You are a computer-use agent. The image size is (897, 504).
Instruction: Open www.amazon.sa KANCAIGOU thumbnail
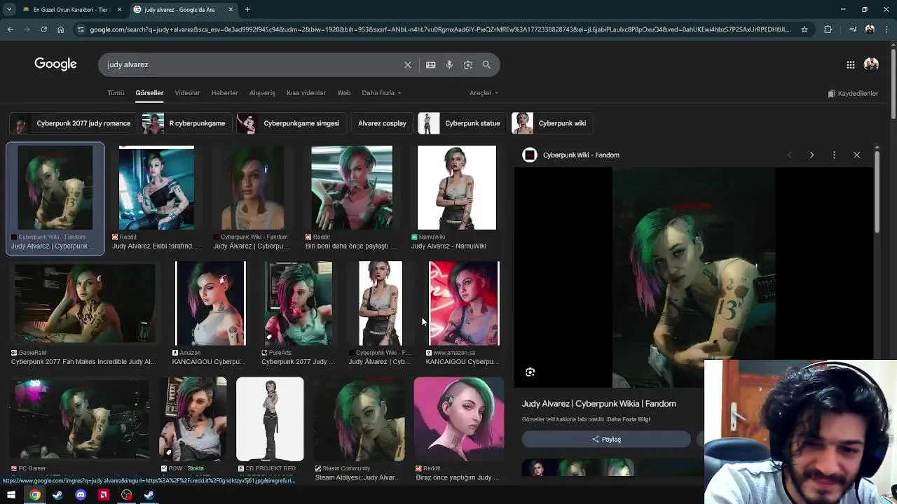point(464,304)
